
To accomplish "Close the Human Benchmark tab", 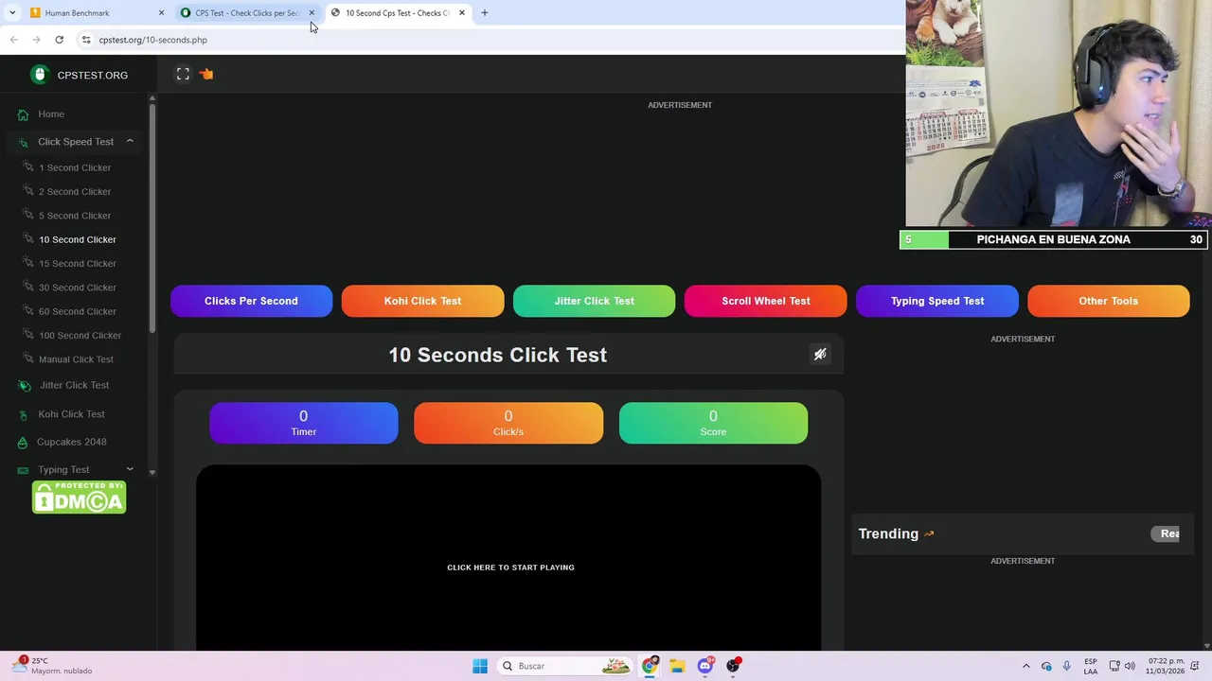I will coord(161,13).
